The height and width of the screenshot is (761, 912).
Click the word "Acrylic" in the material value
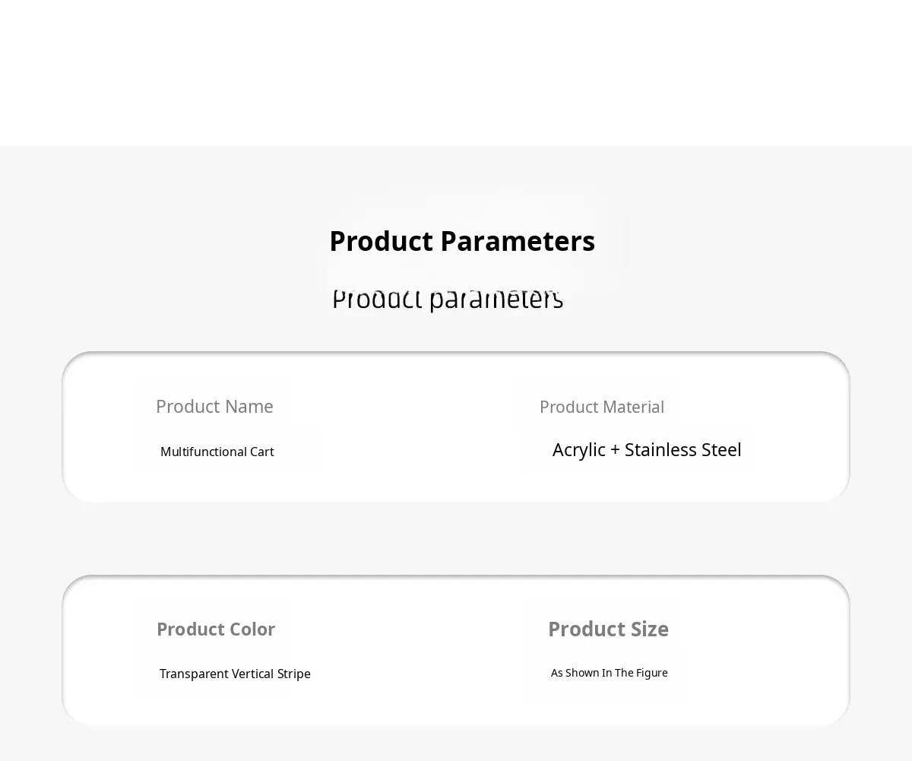tap(578, 450)
